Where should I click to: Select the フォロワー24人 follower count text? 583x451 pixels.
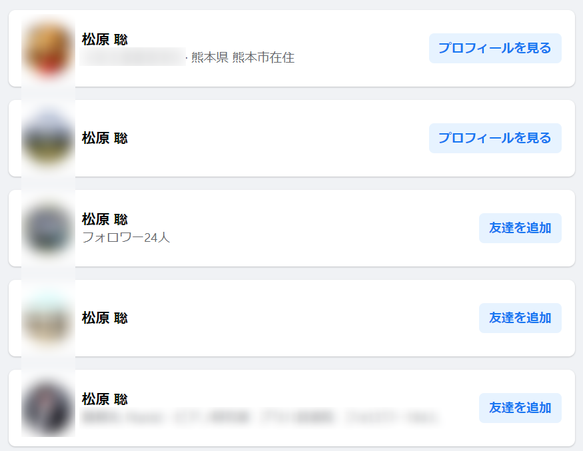[x=126, y=237]
